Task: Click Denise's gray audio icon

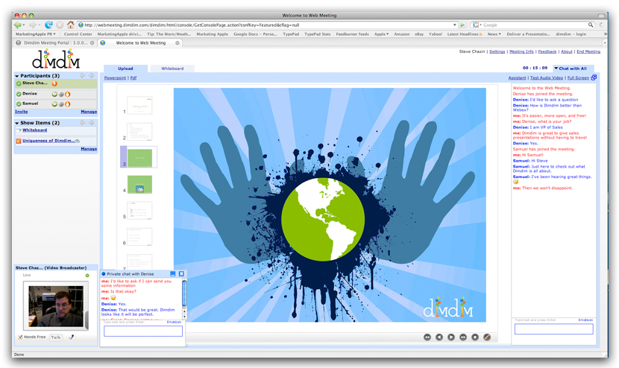Action: point(61,95)
